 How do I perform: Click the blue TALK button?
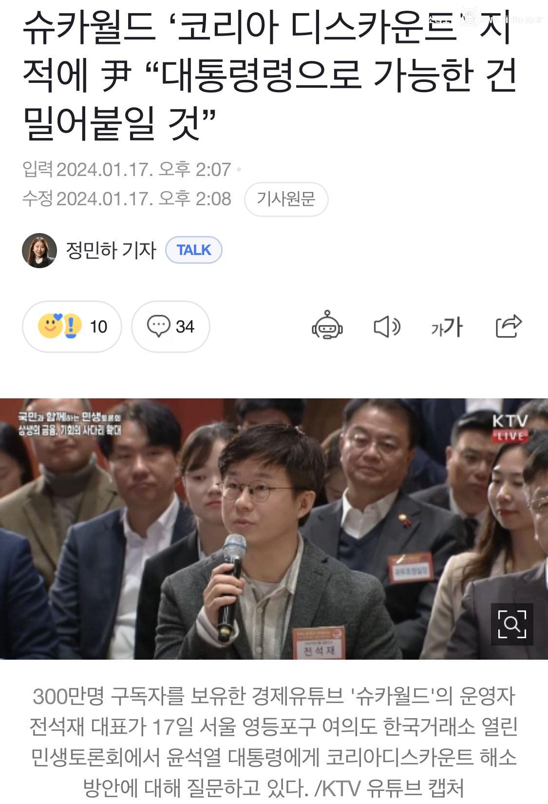coord(194,250)
